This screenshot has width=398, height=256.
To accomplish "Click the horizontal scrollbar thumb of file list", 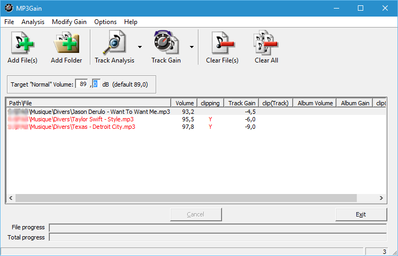I will tap(186, 198).
